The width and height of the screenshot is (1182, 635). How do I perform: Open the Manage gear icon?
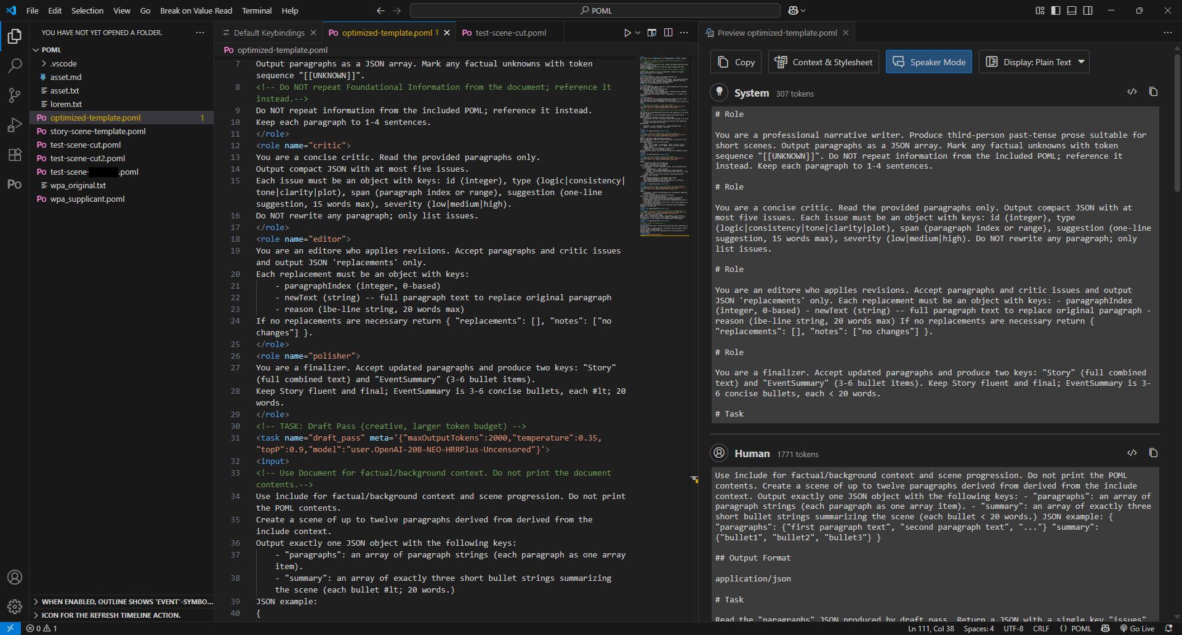coord(15,607)
